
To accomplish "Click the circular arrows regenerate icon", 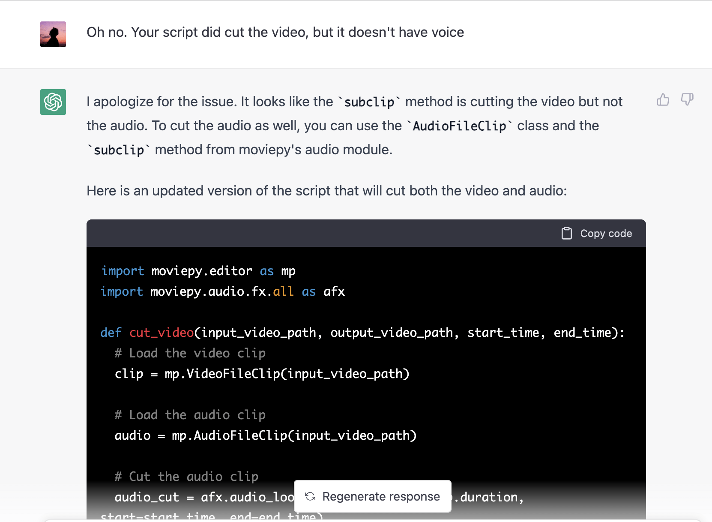I will click(310, 496).
